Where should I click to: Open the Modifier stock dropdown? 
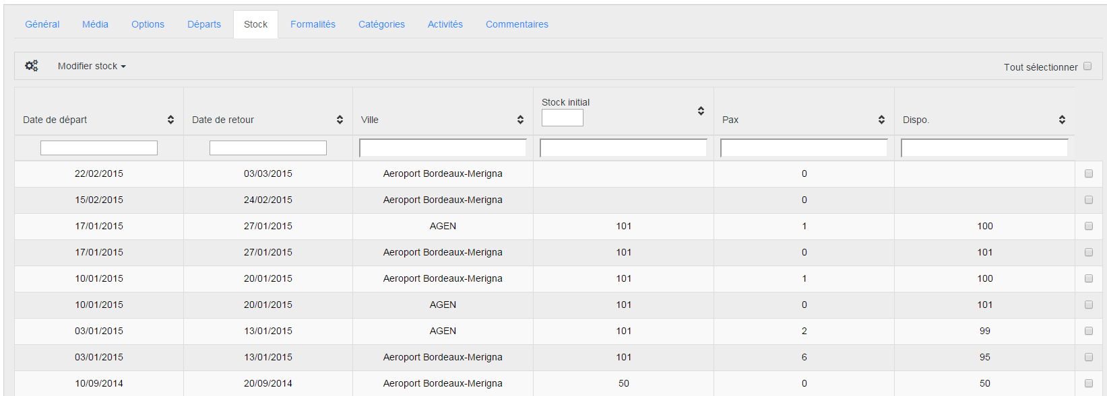pos(92,66)
